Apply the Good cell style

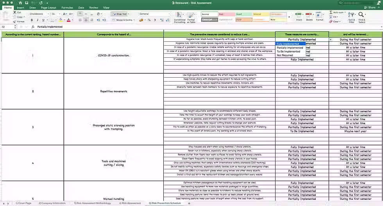tap(243, 14)
